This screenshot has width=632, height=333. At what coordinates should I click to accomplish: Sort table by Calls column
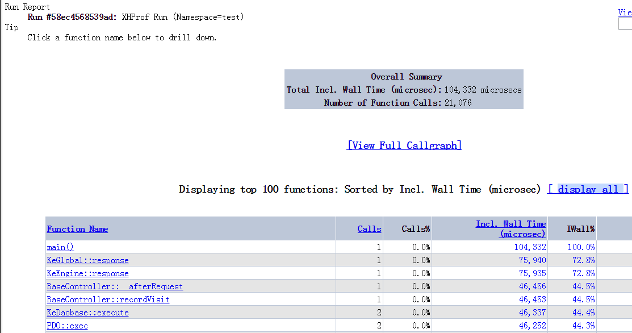[x=369, y=229]
